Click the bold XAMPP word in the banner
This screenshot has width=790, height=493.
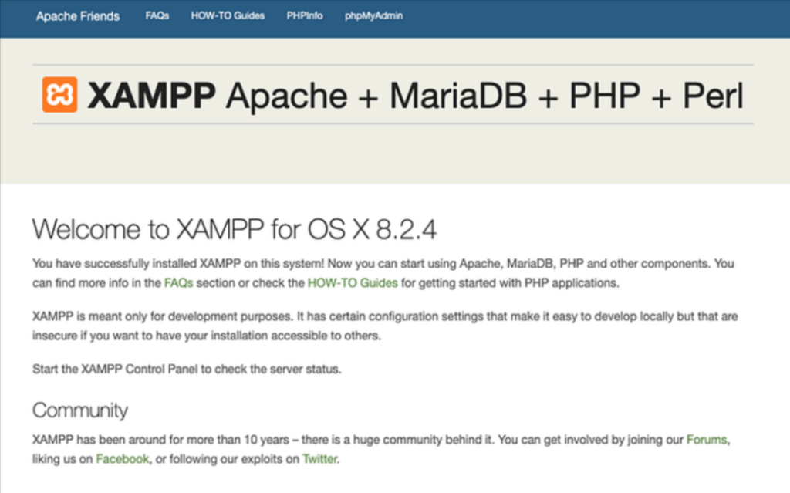(152, 95)
